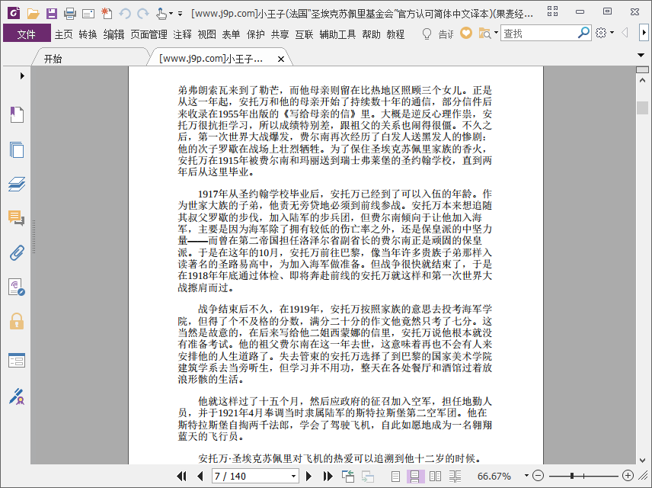Screen dimensions: 652x488
Task: Toggle continuous page view
Action: click(x=415, y=476)
